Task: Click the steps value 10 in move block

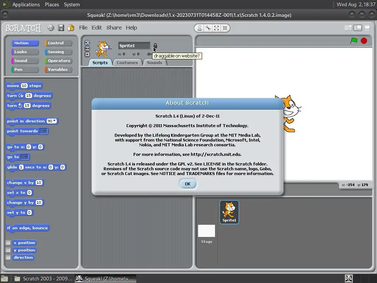Action: click(24, 85)
